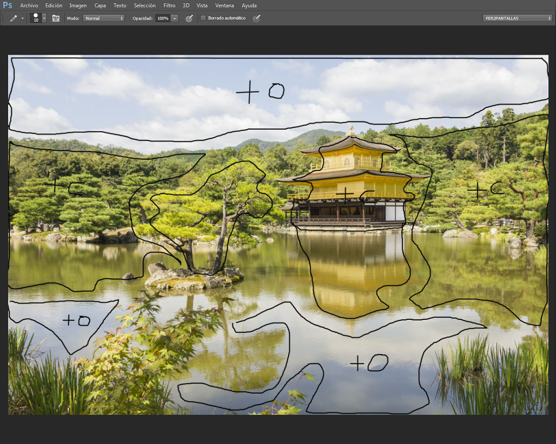Click the Photoshop Ps logo icon
This screenshot has width=556, height=444.
[8, 5]
